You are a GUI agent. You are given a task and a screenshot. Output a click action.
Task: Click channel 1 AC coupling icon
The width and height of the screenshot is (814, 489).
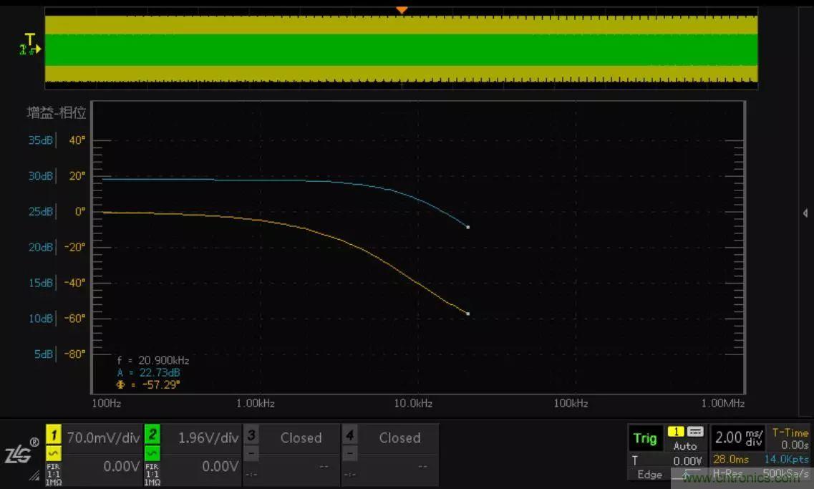[x=53, y=453]
